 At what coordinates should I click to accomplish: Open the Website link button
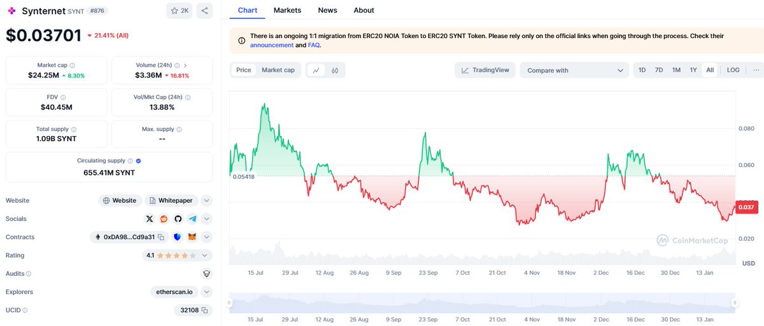120,200
